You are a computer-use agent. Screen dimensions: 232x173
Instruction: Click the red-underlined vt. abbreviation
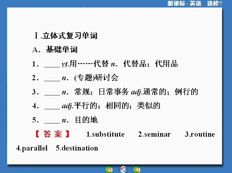pyautogui.click(x=65, y=64)
